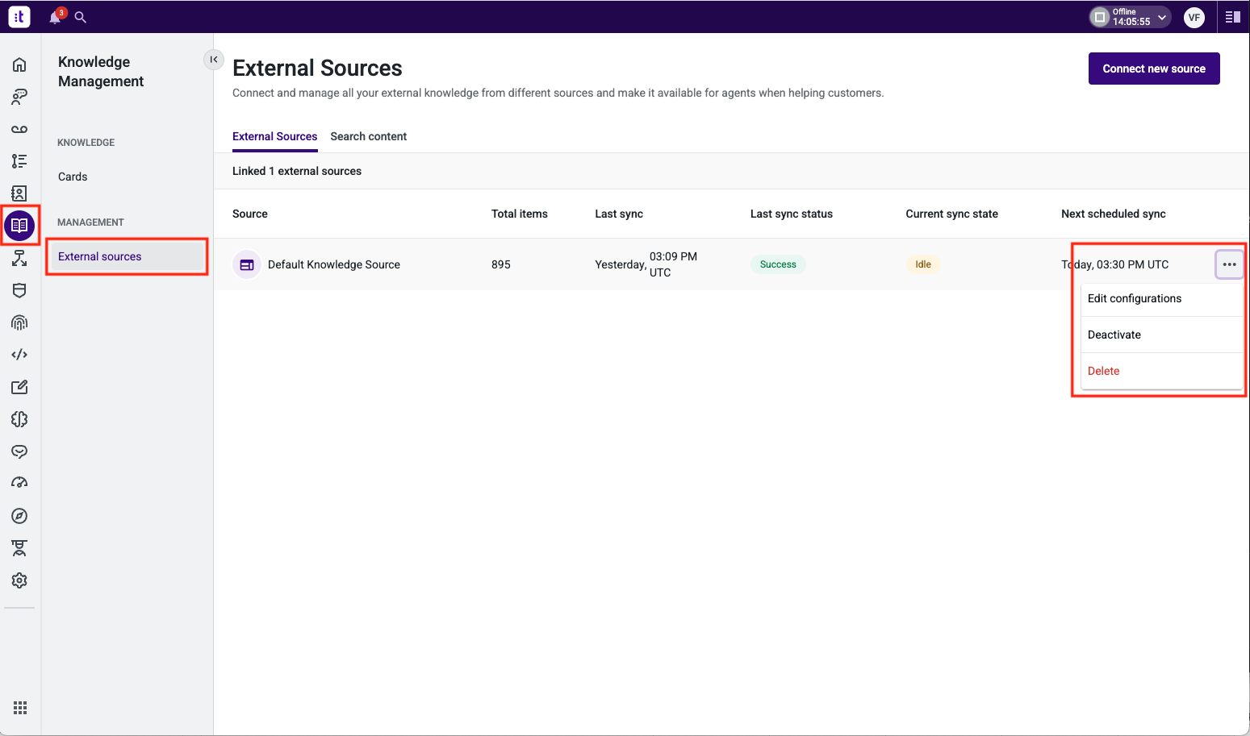Open the VF user avatar
The image size is (1250, 736).
1194,17
